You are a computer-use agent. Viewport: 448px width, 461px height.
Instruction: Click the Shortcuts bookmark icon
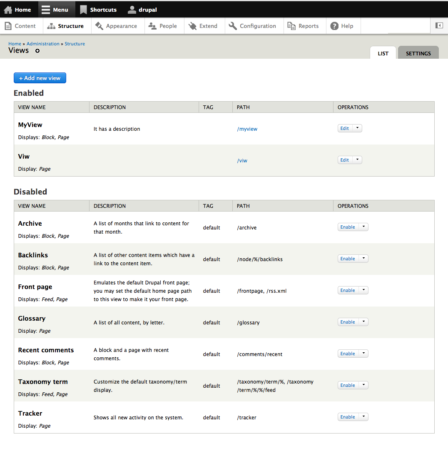click(x=83, y=9)
